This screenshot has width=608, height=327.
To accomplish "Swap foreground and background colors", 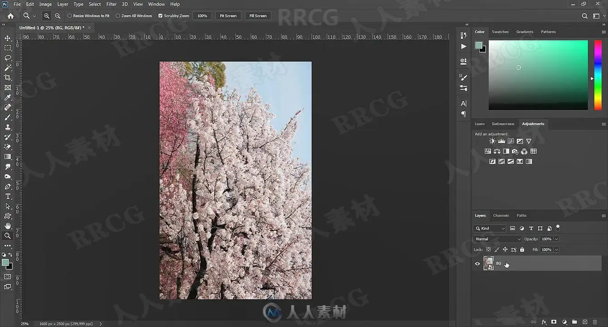I will (10, 255).
